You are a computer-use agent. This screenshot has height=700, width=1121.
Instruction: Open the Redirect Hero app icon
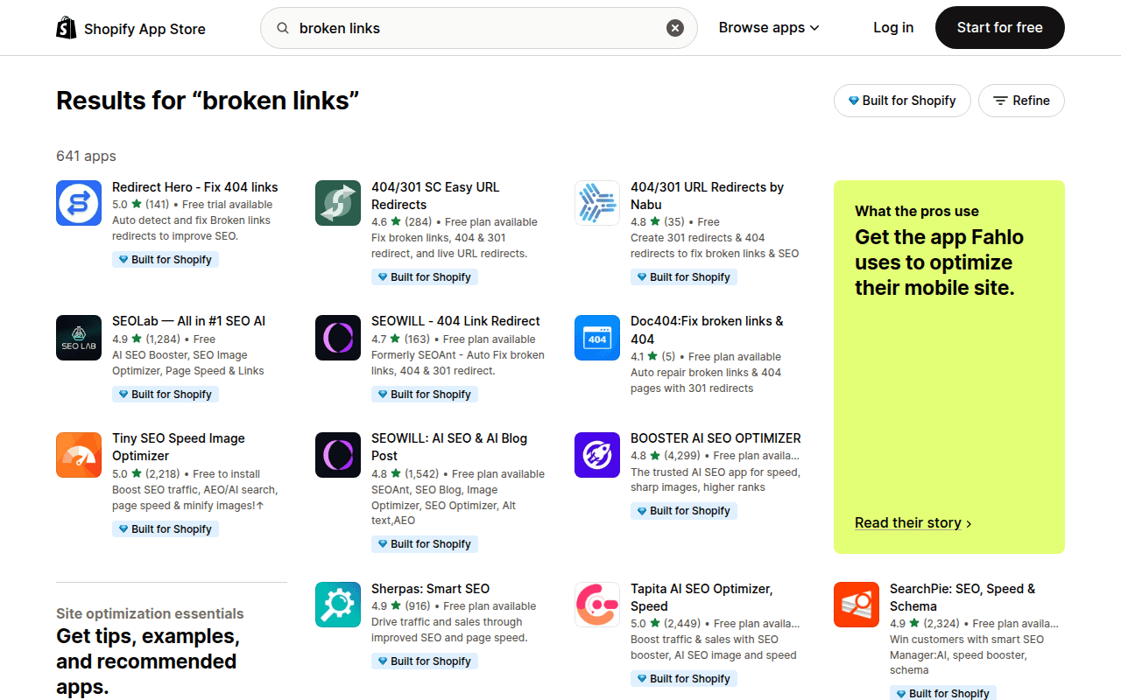tap(79, 203)
